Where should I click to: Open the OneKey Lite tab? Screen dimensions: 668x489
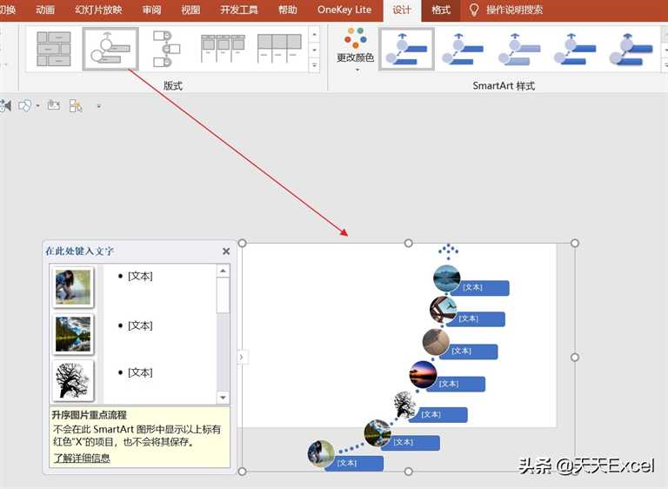[x=344, y=10]
